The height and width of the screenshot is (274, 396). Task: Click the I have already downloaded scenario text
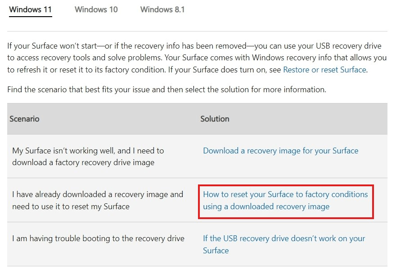(x=98, y=200)
